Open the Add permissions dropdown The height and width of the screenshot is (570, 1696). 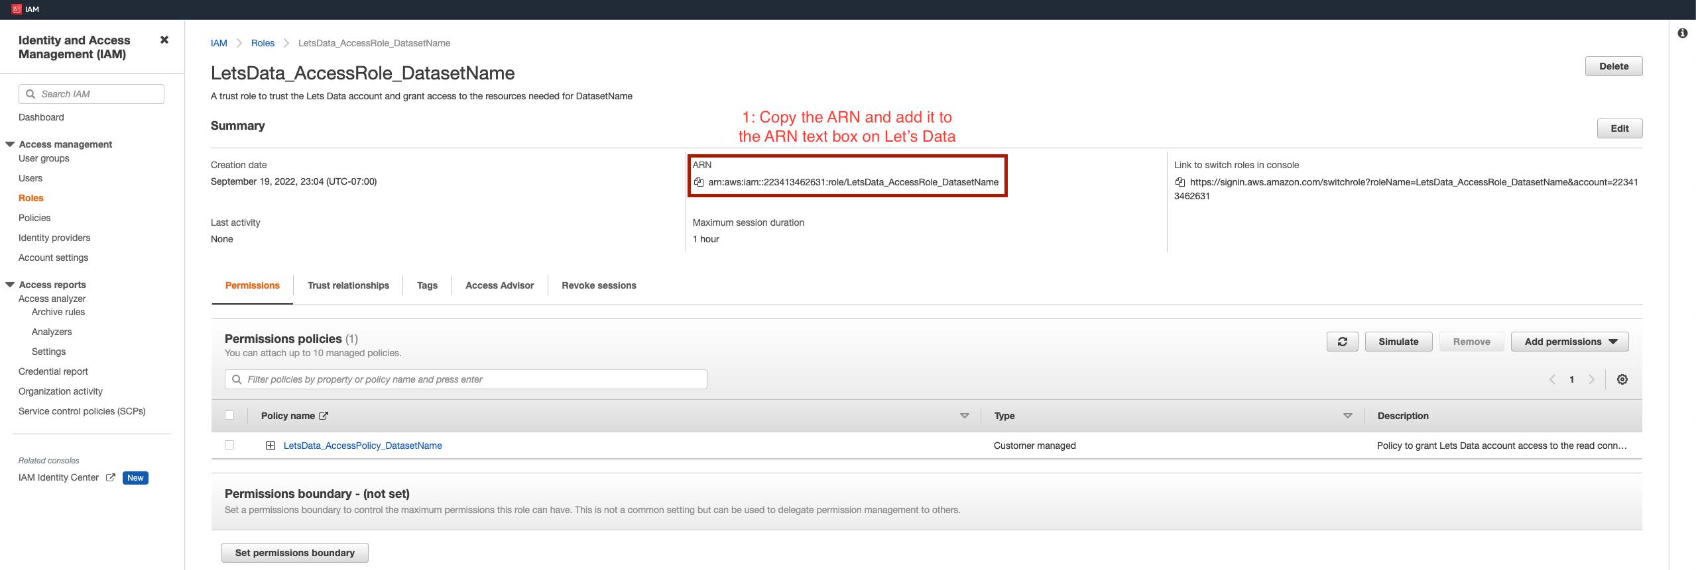1569,342
